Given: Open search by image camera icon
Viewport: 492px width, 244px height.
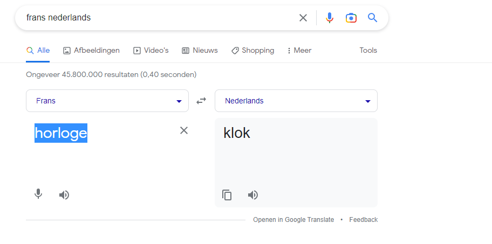Looking at the screenshot, I should (x=351, y=18).
